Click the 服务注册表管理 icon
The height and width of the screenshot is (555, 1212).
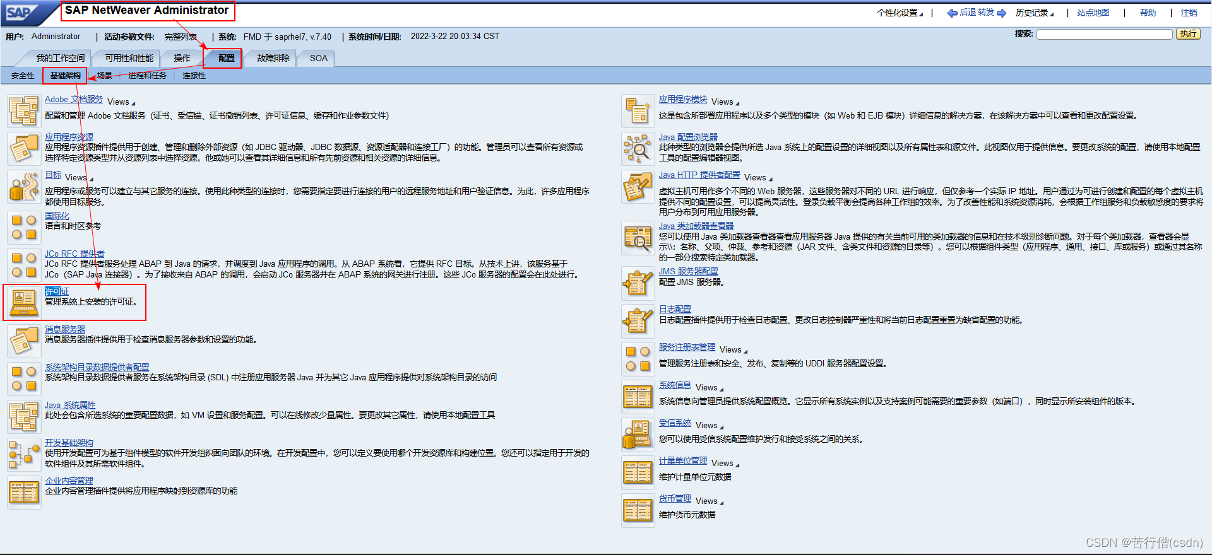coord(638,359)
